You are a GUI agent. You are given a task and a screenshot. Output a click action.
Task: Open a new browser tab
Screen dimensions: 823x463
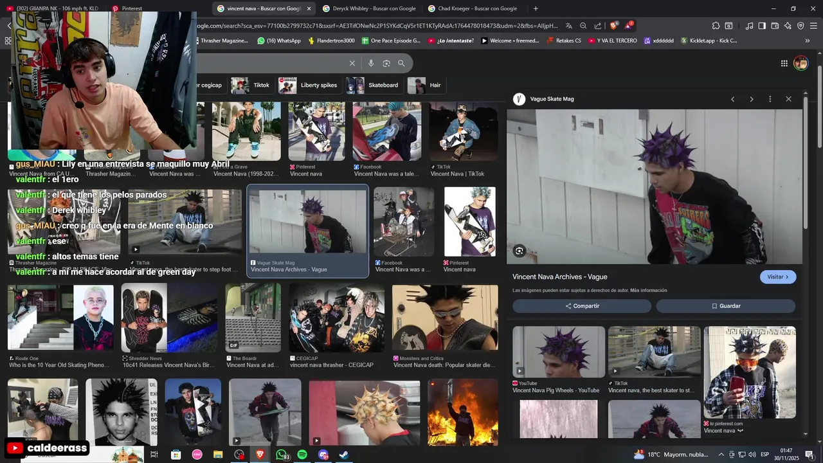pos(536,8)
